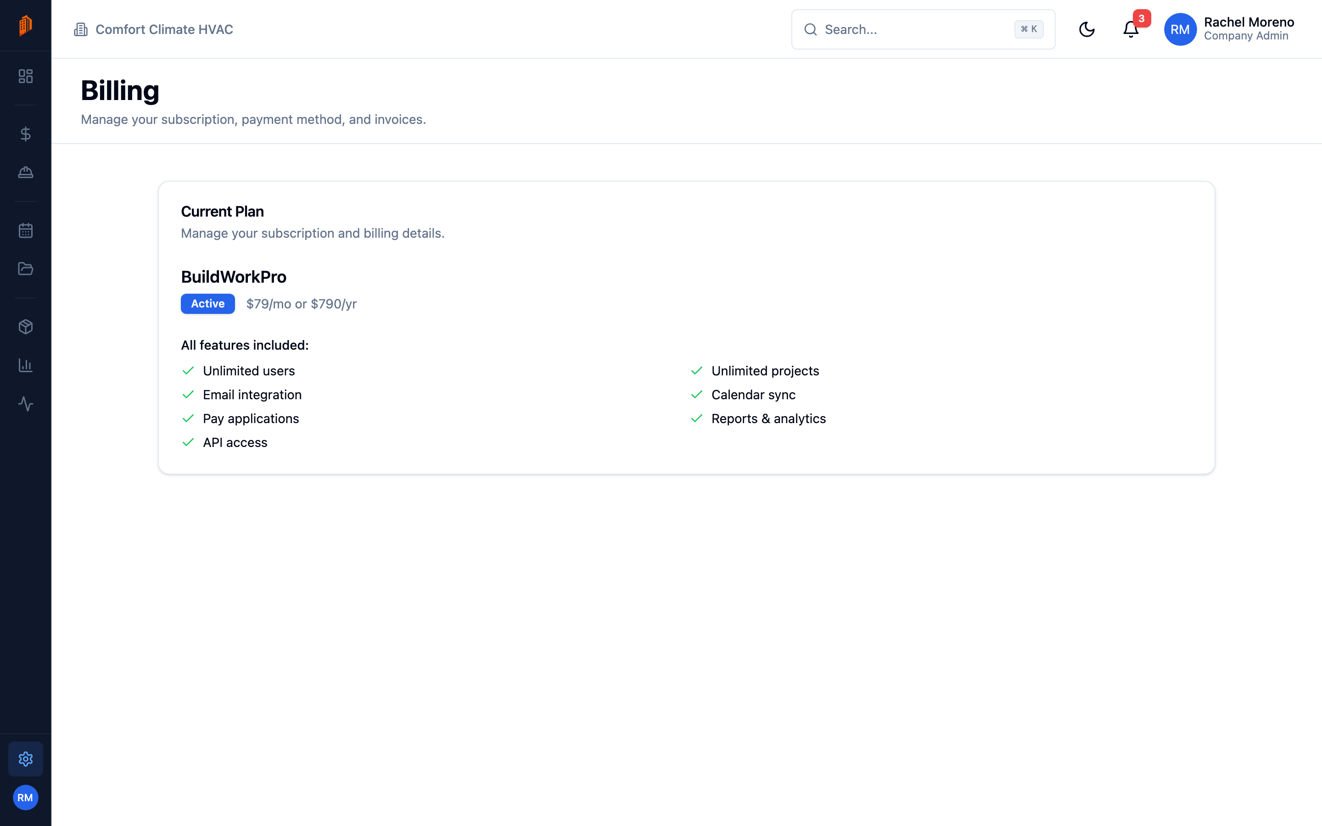Open the folder documents icon
1322x826 pixels.
tap(26, 269)
